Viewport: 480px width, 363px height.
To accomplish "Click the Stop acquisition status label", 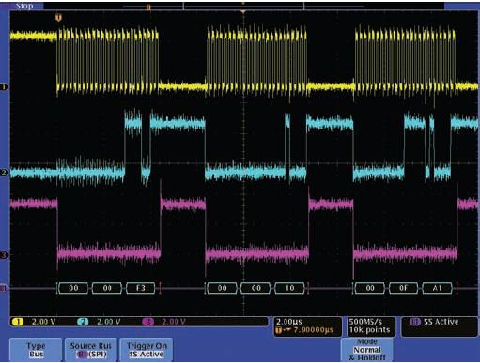I will pyautogui.click(x=24, y=6).
